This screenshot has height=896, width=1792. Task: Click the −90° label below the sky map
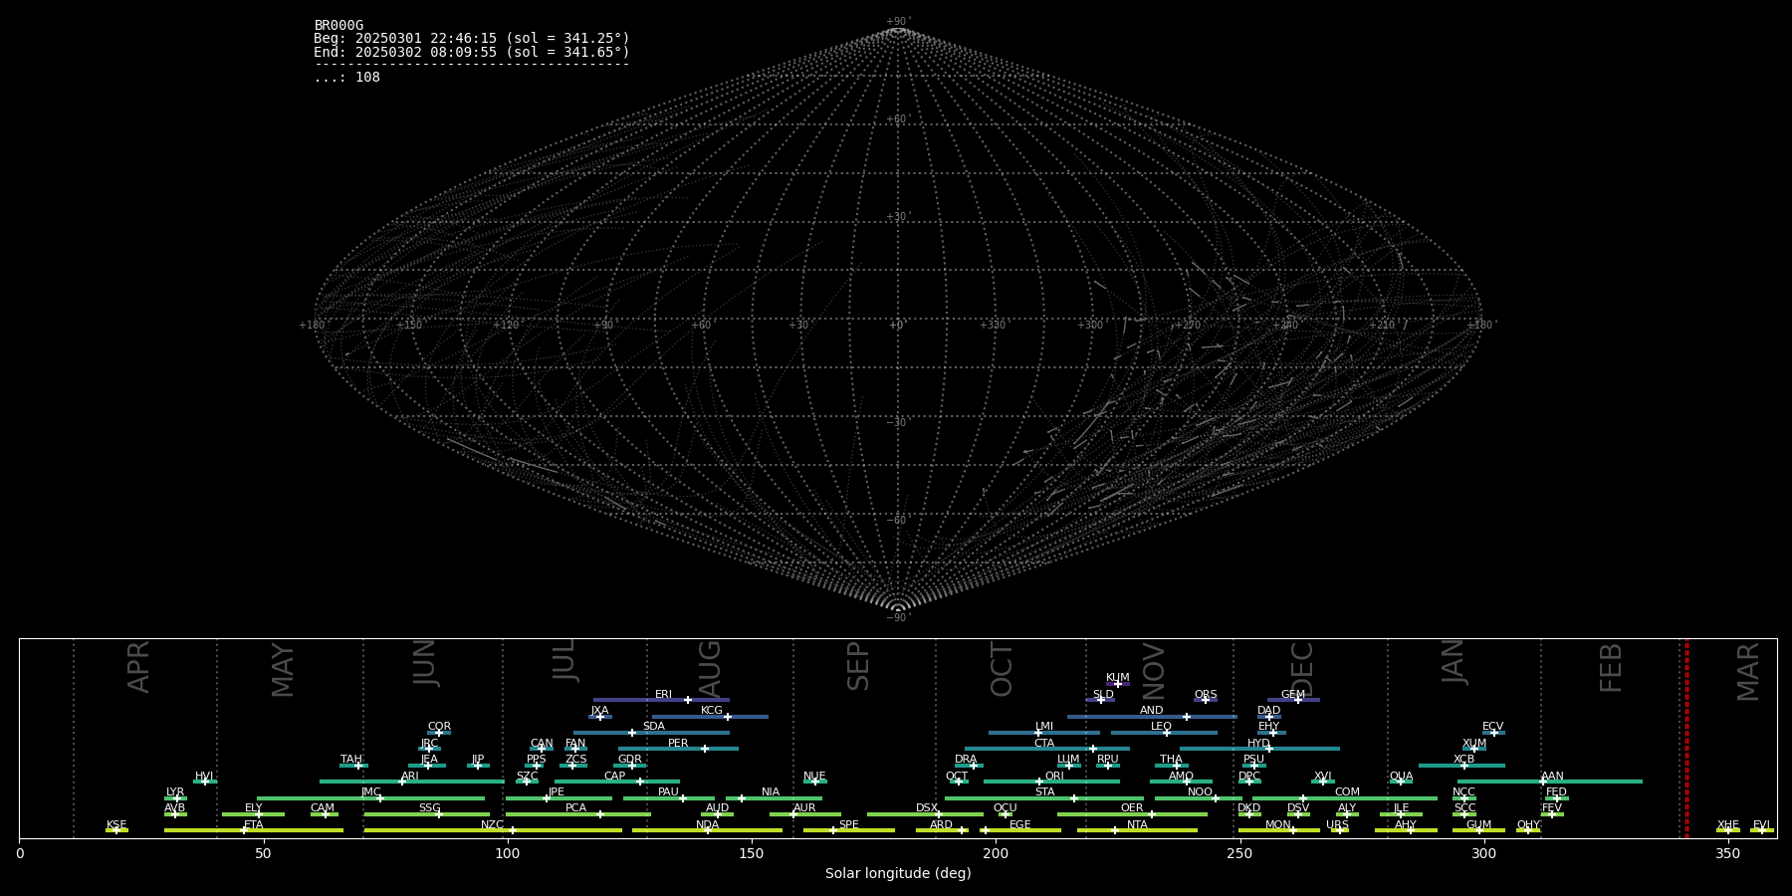898,618
